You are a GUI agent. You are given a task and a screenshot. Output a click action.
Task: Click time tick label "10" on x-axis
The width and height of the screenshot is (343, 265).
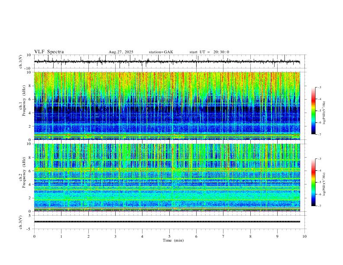(x=304, y=236)
